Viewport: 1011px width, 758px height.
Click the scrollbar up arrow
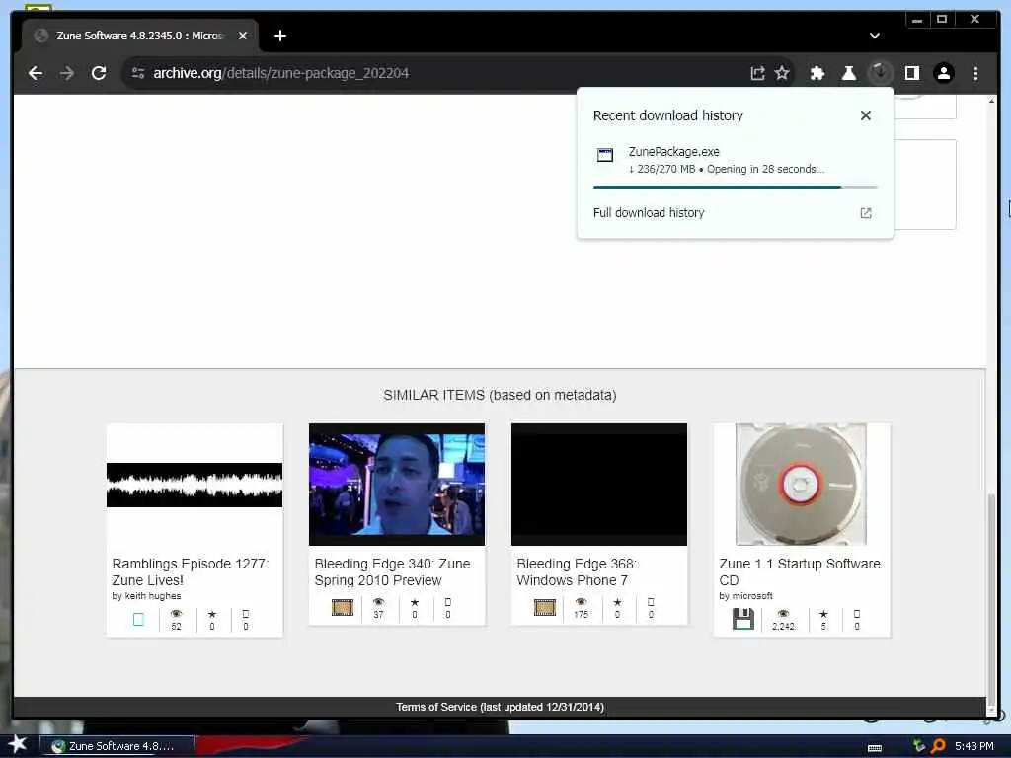991,102
